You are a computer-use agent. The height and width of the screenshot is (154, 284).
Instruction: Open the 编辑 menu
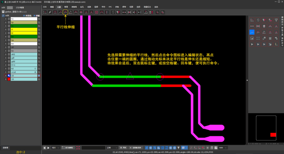coord(52,7)
